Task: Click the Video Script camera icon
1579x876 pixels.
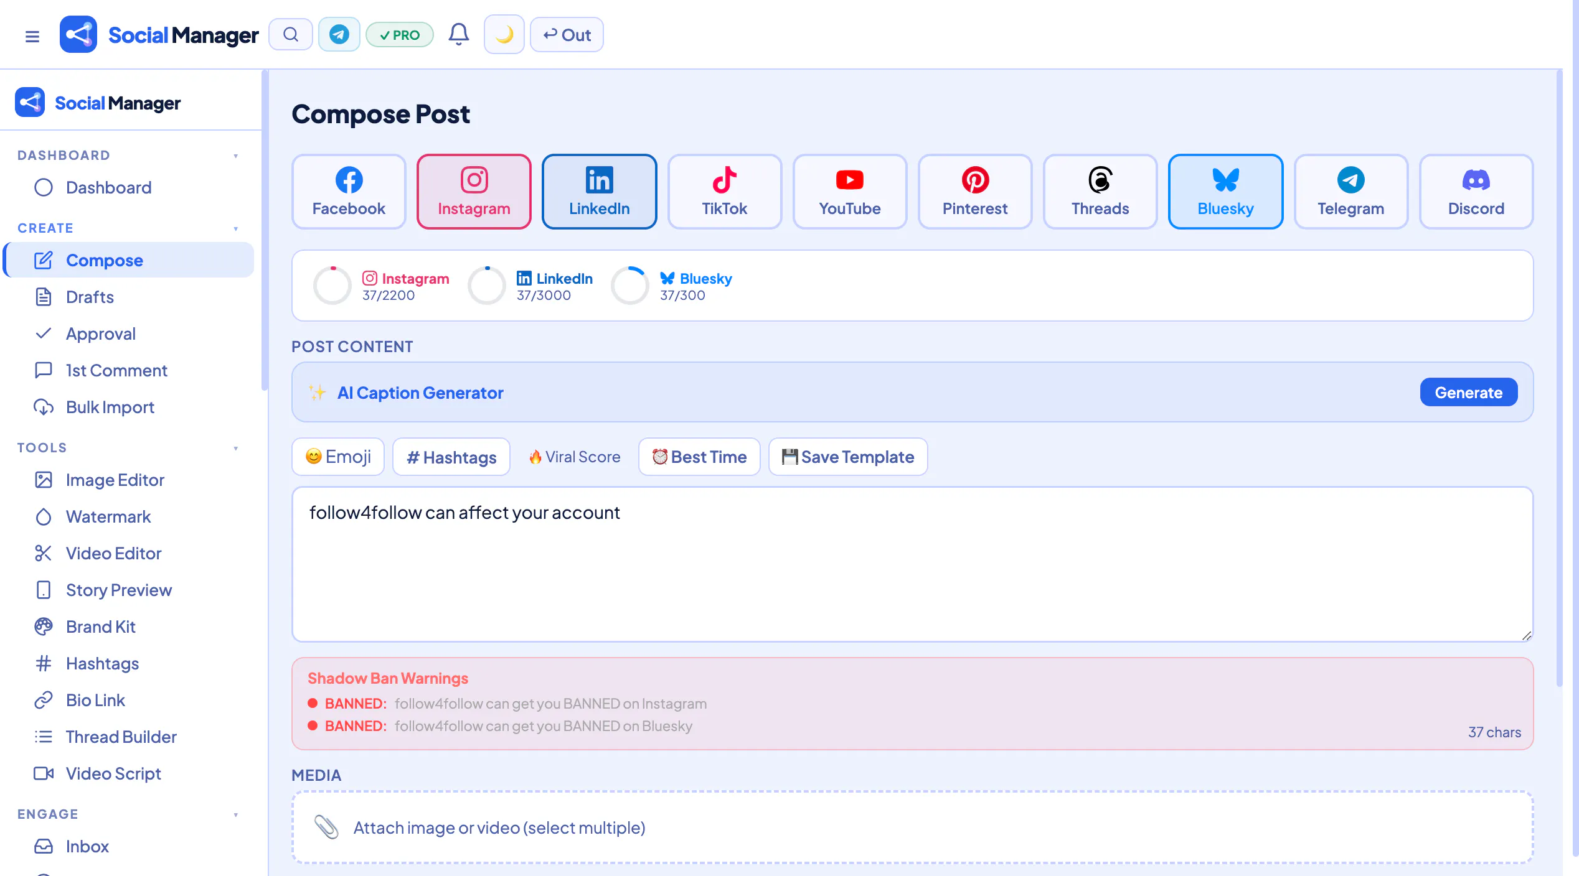Action: [44, 773]
